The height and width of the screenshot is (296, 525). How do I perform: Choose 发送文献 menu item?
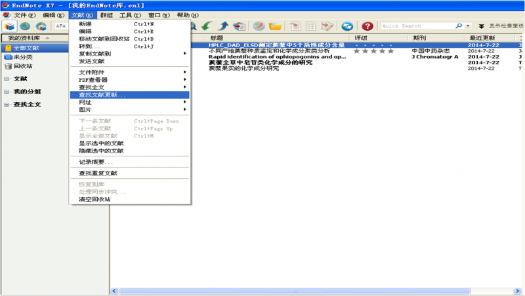(x=129, y=61)
